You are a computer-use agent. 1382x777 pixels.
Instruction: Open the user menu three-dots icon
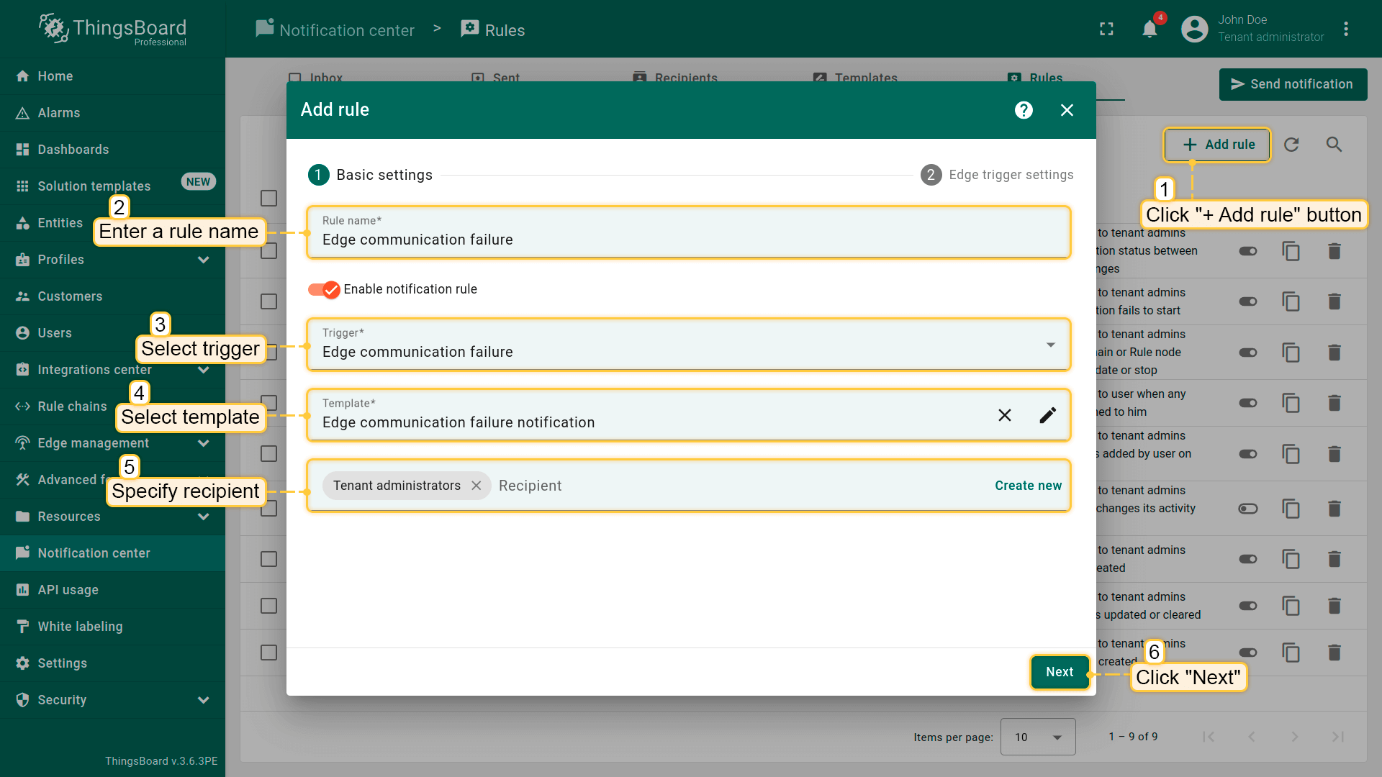pos(1345,29)
